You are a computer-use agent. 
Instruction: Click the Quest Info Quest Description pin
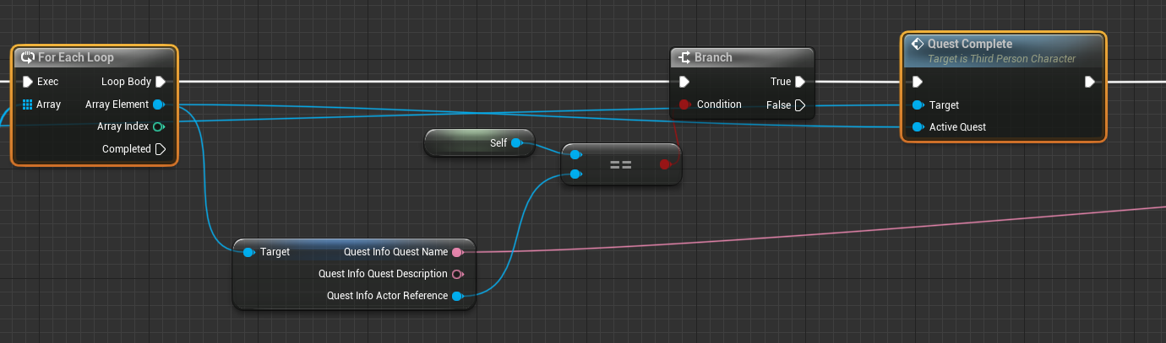point(457,274)
